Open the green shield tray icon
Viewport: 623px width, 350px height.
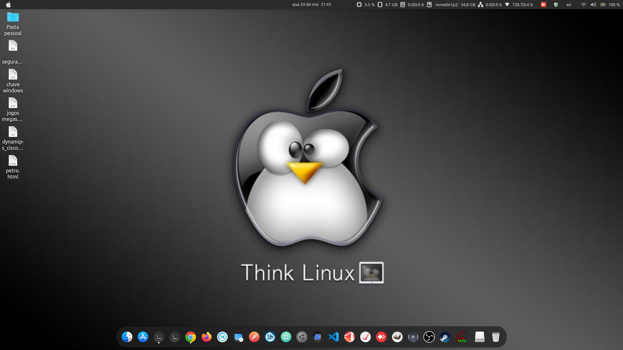(556, 5)
